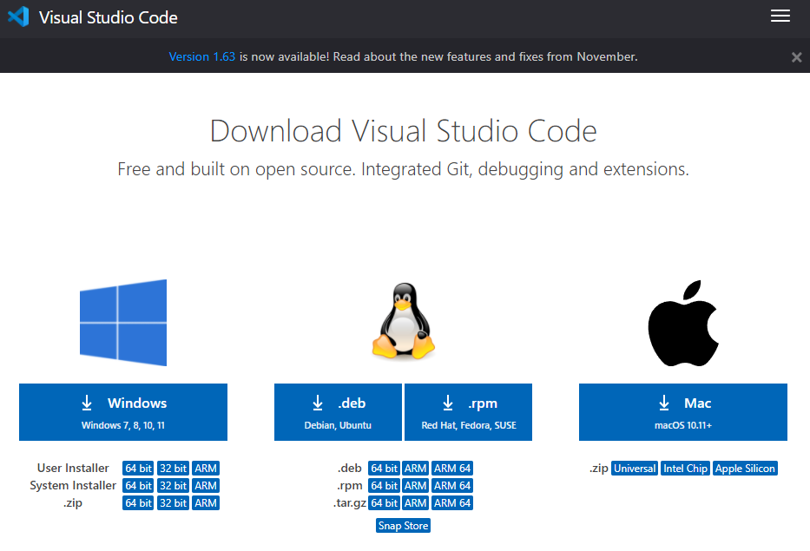Download VS Code for Mac

[x=683, y=412]
